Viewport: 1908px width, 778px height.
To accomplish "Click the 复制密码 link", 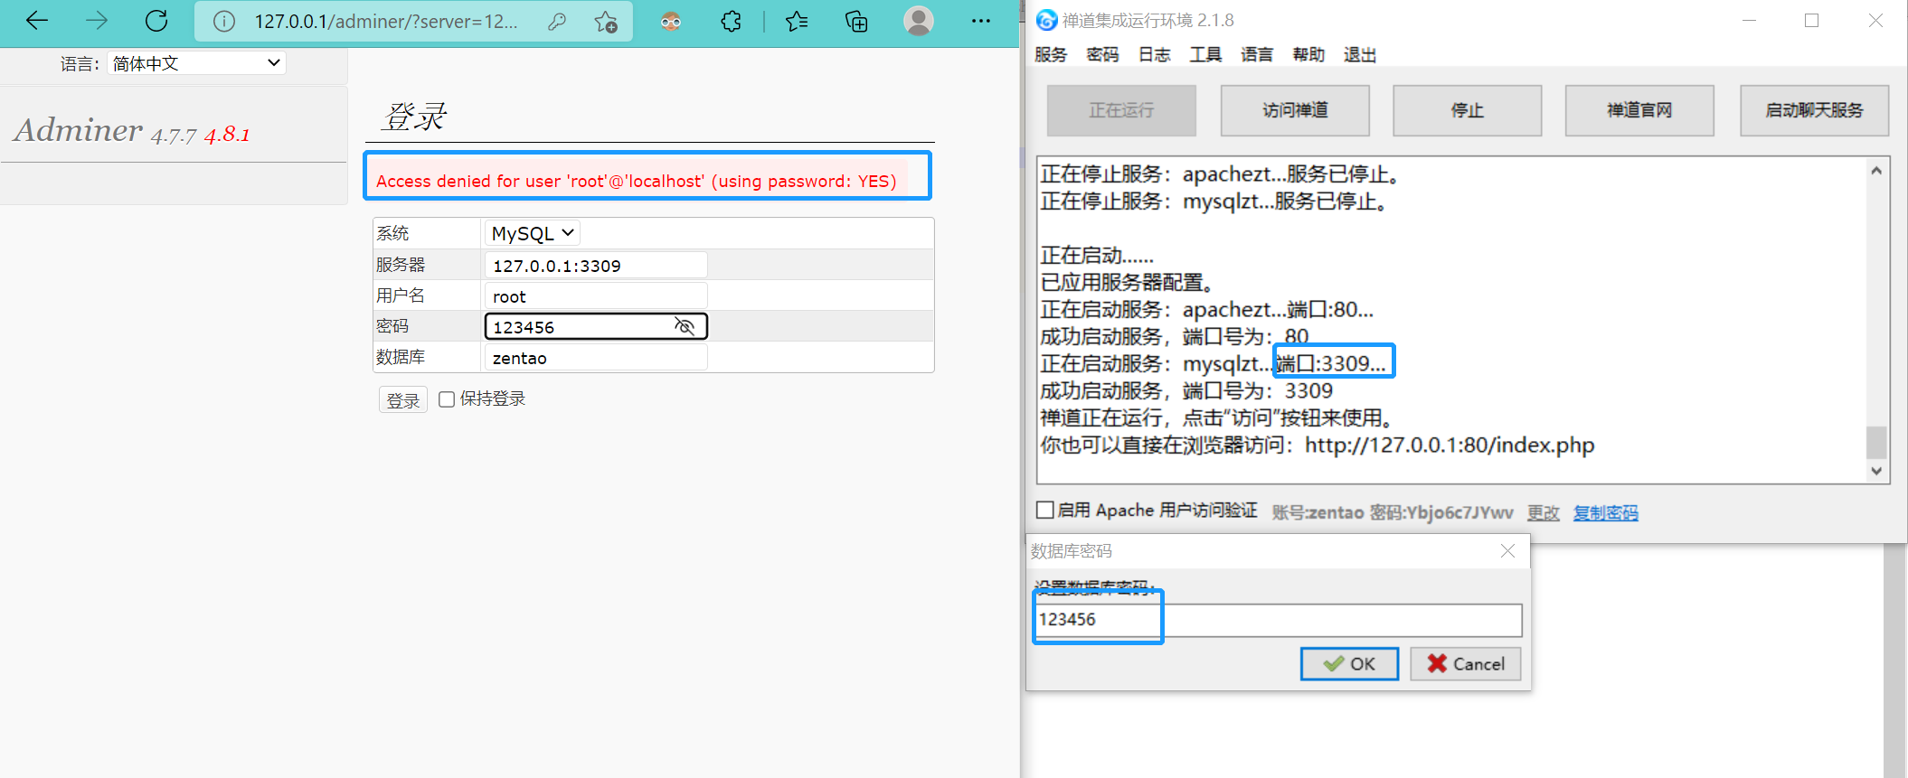I will pos(1605,512).
